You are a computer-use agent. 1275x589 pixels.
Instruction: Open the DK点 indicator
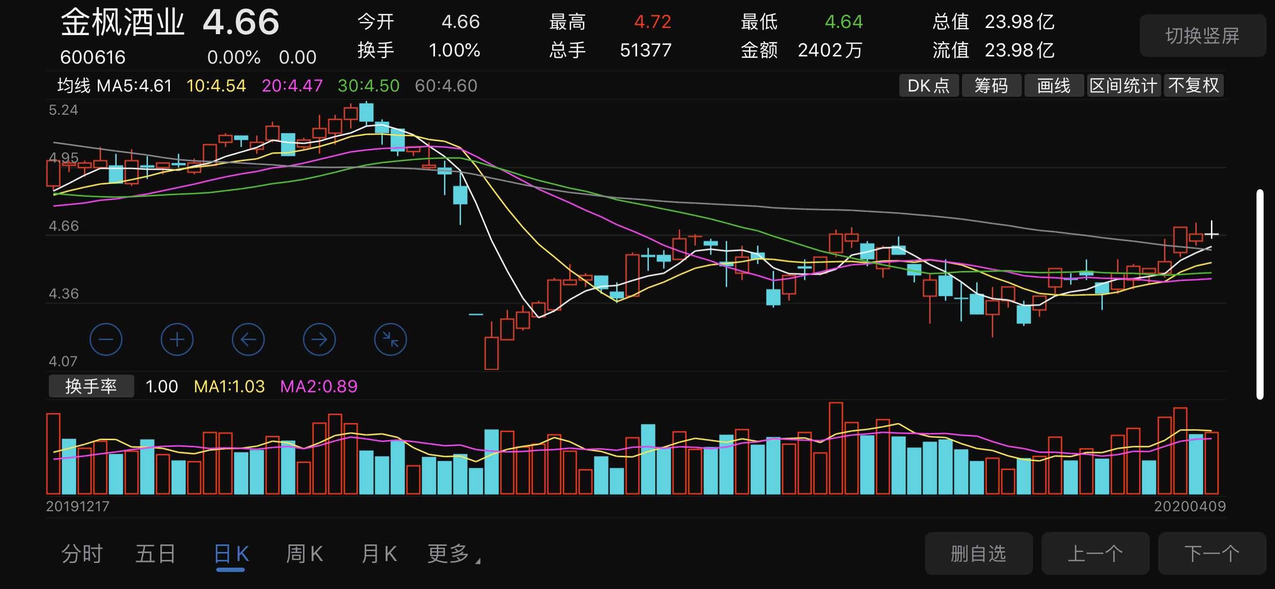tap(929, 86)
